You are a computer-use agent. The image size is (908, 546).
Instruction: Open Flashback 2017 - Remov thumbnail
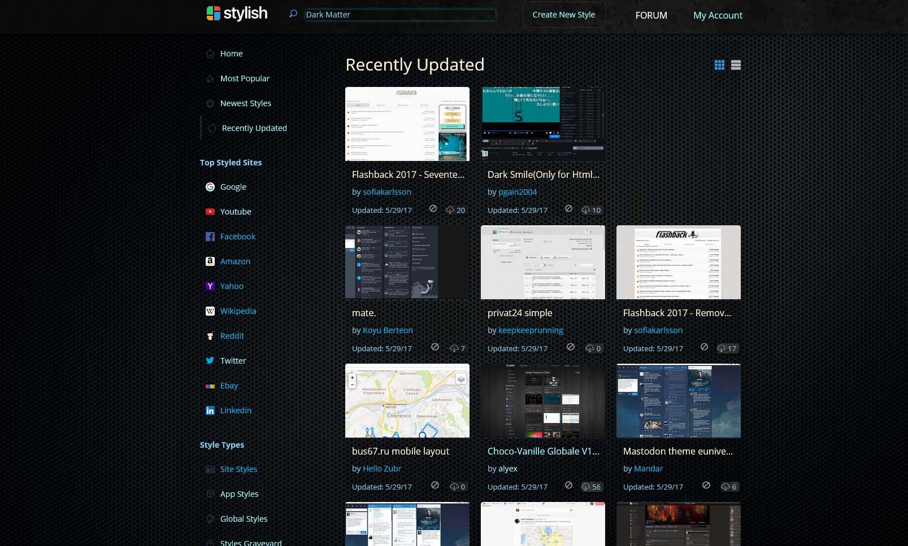click(679, 262)
